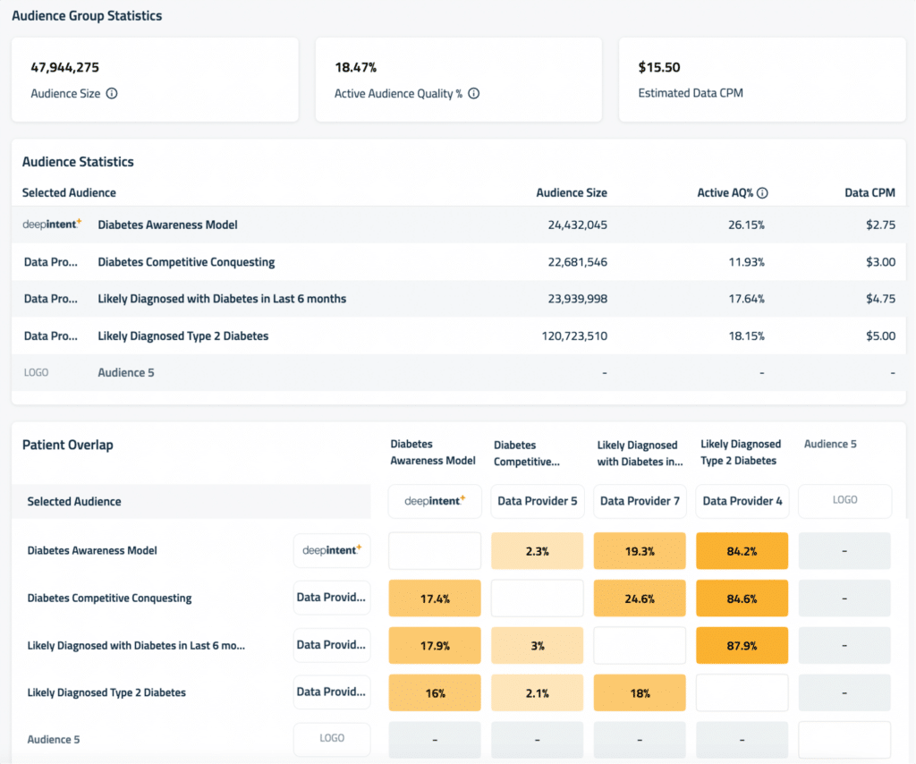Select deepintent logo box in overlap column header

[435, 501]
